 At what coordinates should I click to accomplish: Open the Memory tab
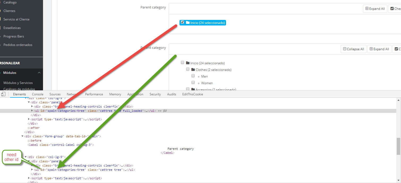[x=115, y=94]
